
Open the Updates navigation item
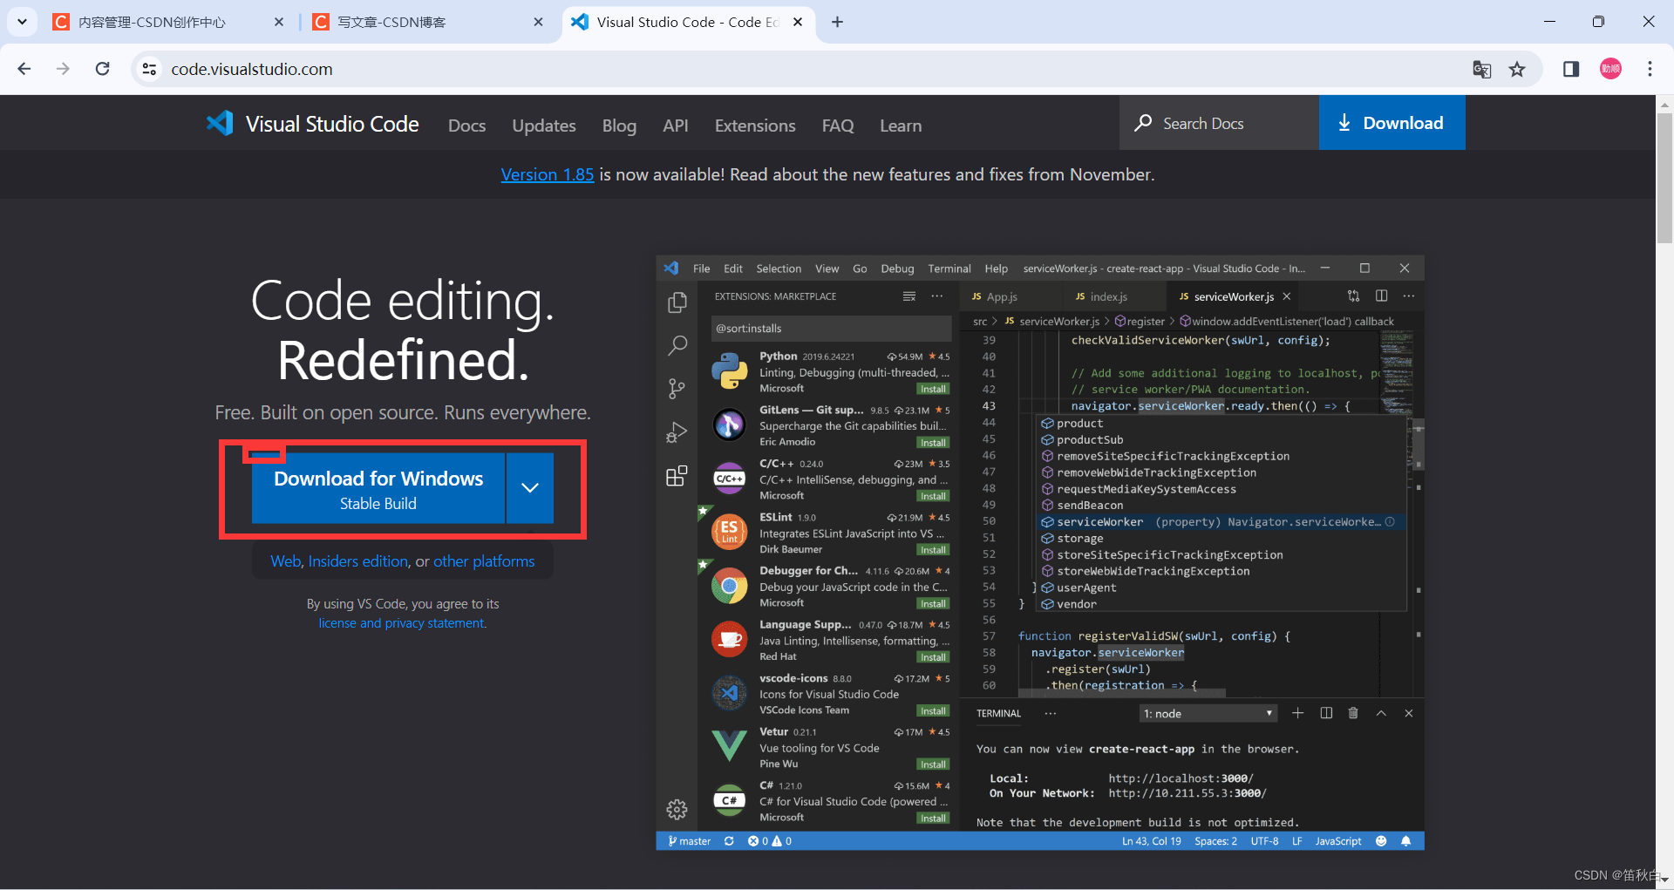coord(544,126)
